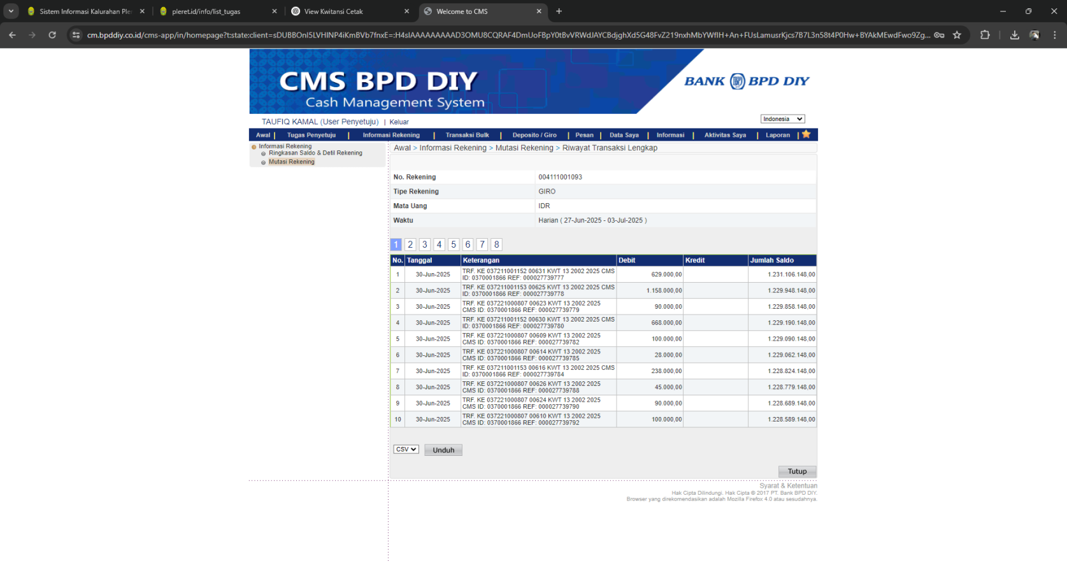Close the pleret.id list_tugas tab
This screenshot has height=573, width=1067.
point(275,11)
